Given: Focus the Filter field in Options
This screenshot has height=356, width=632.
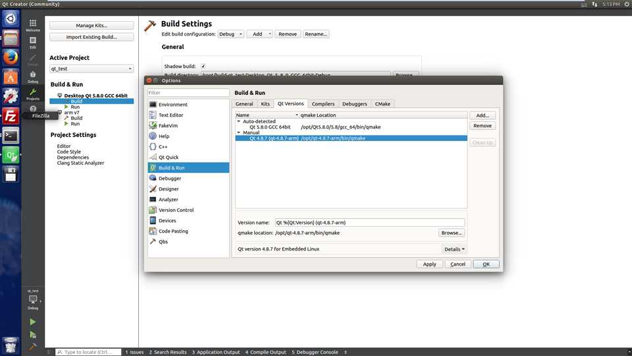Looking at the screenshot, I should pos(188,92).
